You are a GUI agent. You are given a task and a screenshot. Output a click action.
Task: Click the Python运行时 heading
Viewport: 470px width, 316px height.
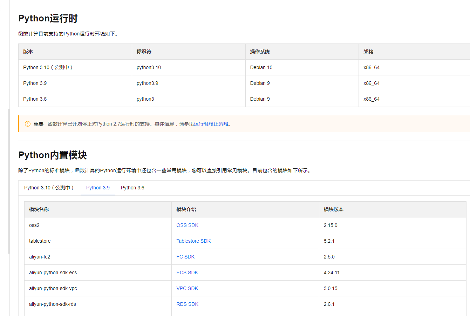pos(48,18)
